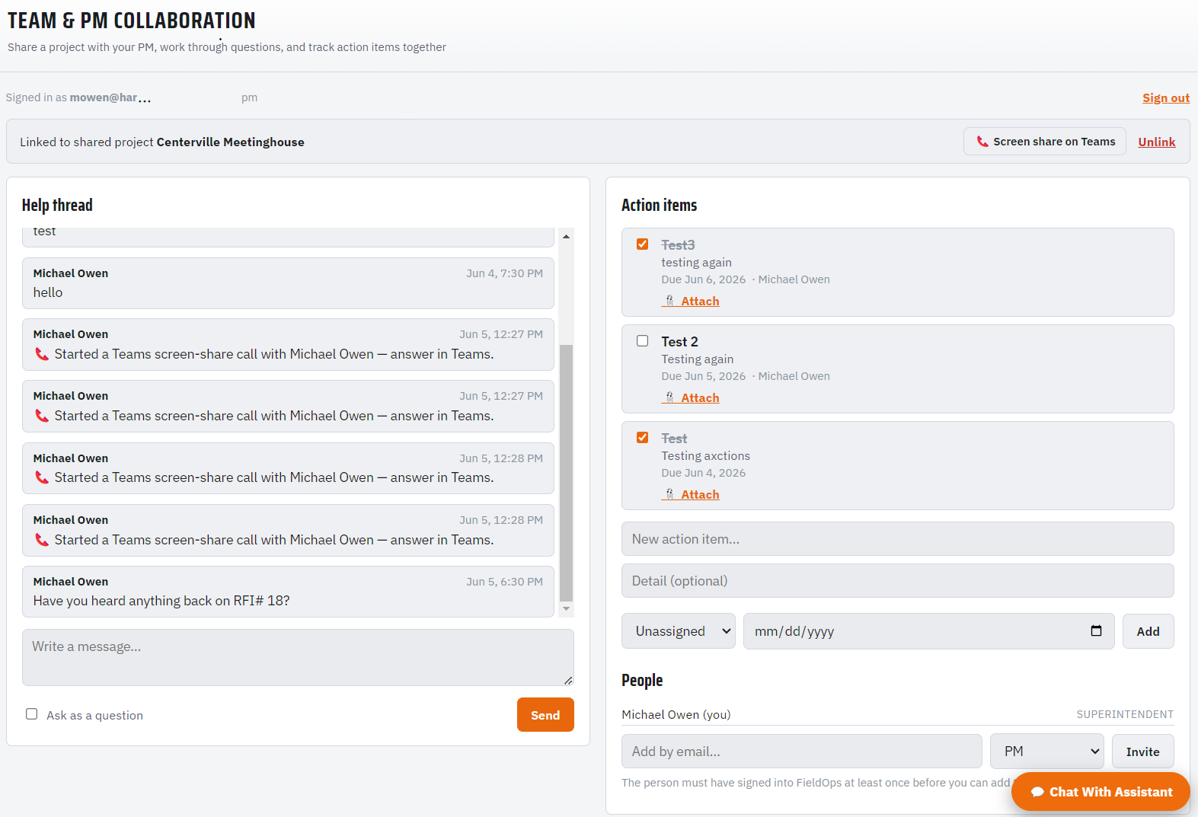Uncheck the Test3 action item checkbox
Screen dimensions: 1198x817
pos(643,244)
